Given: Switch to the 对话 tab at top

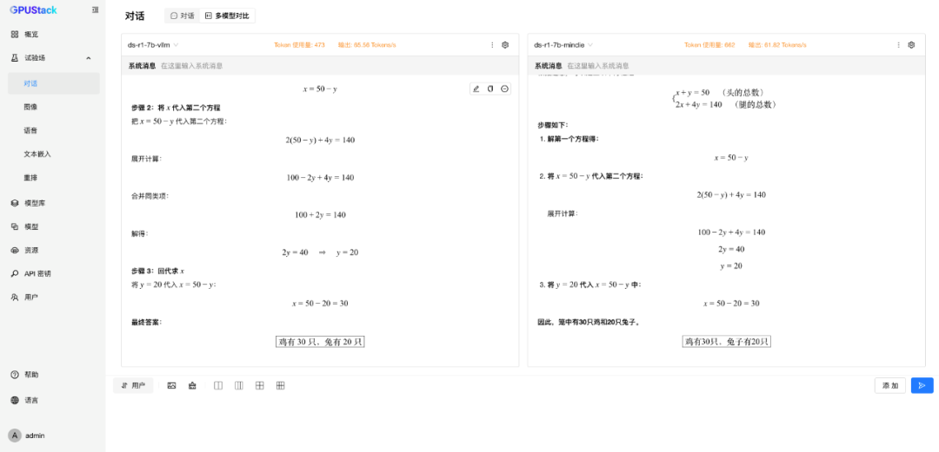Looking at the screenshot, I should [182, 16].
